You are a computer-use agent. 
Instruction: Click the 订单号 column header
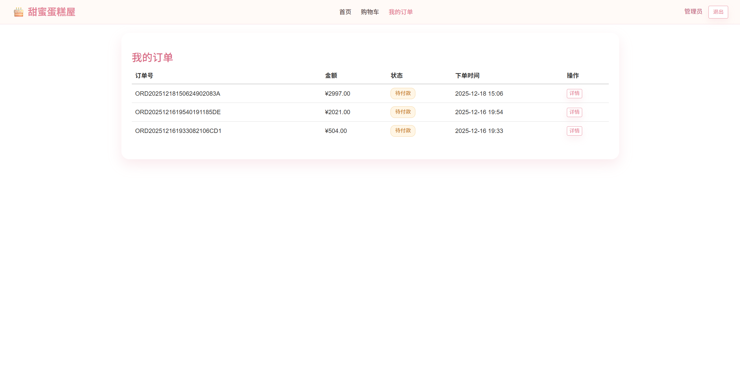point(144,76)
